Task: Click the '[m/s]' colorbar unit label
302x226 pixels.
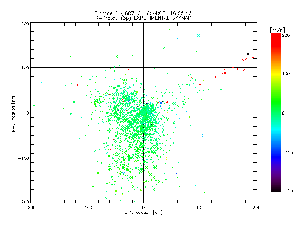Action: point(277,30)
